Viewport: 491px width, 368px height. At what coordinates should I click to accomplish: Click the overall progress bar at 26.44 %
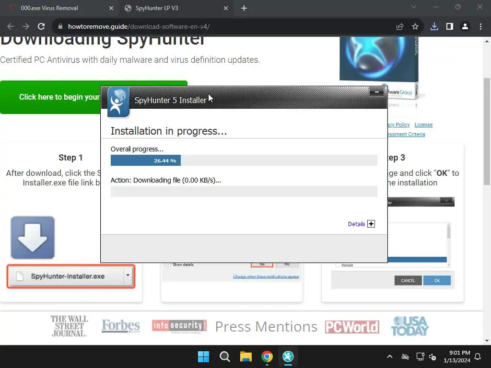pos(244,160)
